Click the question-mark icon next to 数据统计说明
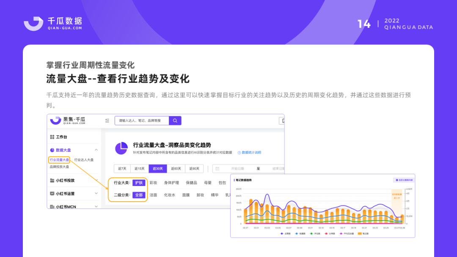Image resolution: width=457 pixels, height=257 pixels. click(x=239, y=153)
